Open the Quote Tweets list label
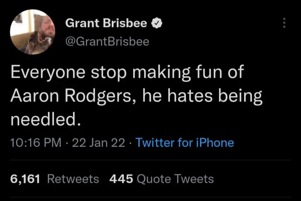Screen dimensions: 301x201 point(176,179)
